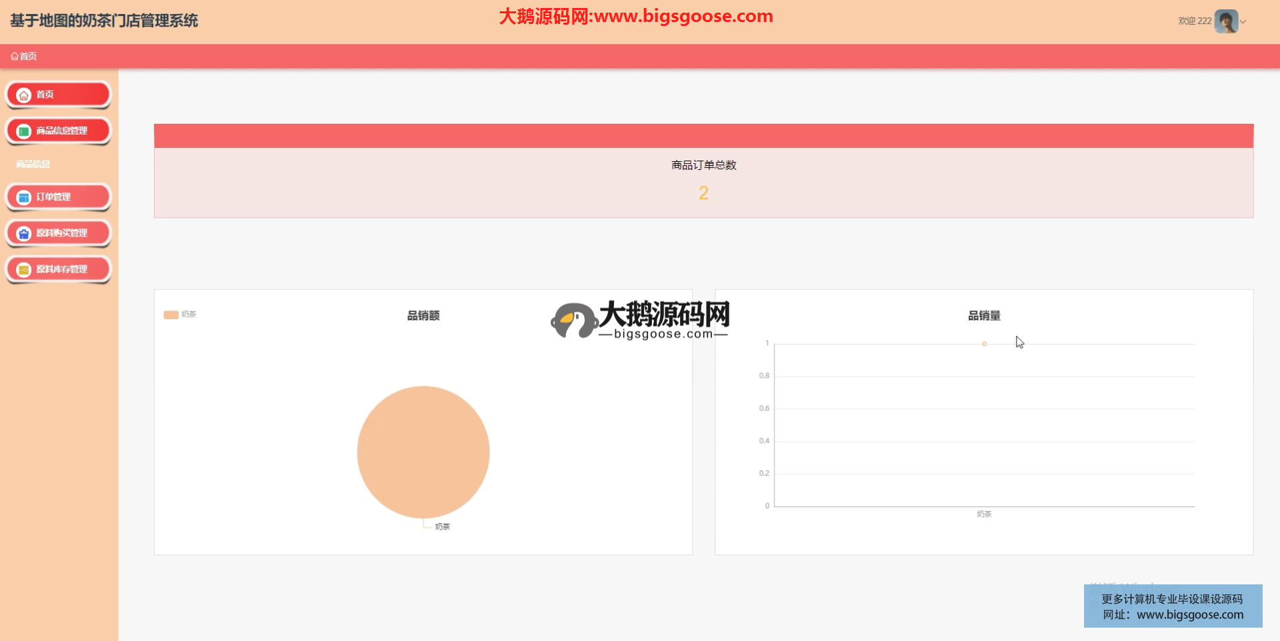Click the 商品订单总数 count value 2

click(x=703, y=193)
